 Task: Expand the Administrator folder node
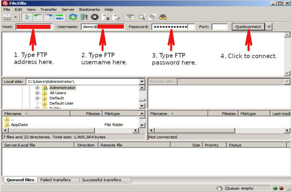click(x=37, y=88)
